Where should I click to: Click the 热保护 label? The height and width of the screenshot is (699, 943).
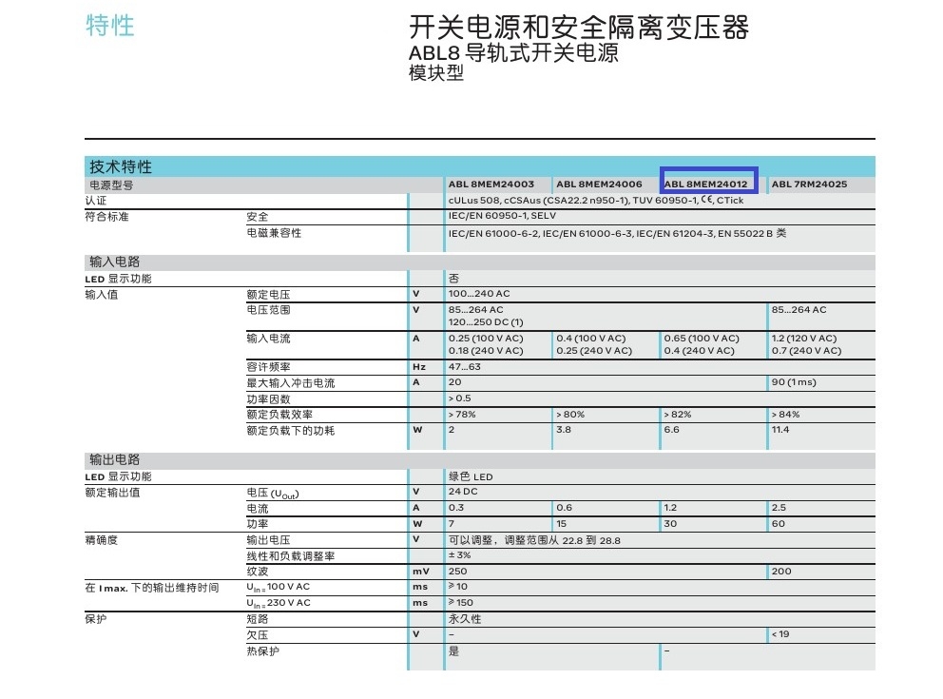(262, 651)
